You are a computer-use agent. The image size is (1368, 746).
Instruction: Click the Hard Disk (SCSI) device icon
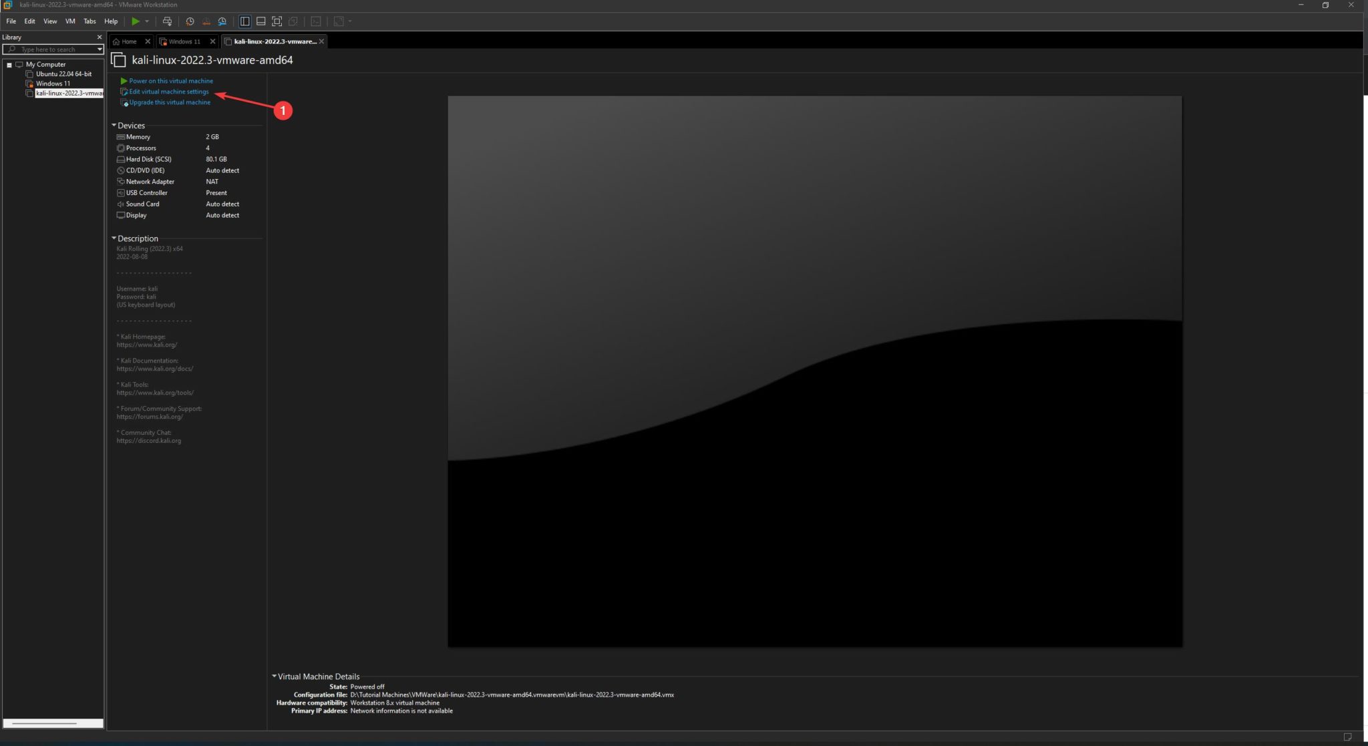click(121, 160)
